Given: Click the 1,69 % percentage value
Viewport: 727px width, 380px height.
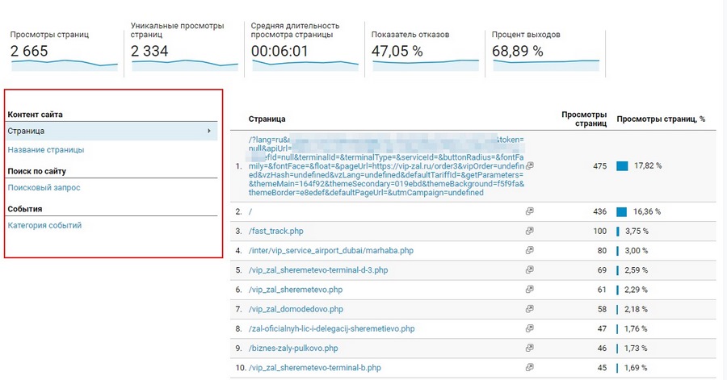Looking at the screenshot, I should (x=636, y=368).
